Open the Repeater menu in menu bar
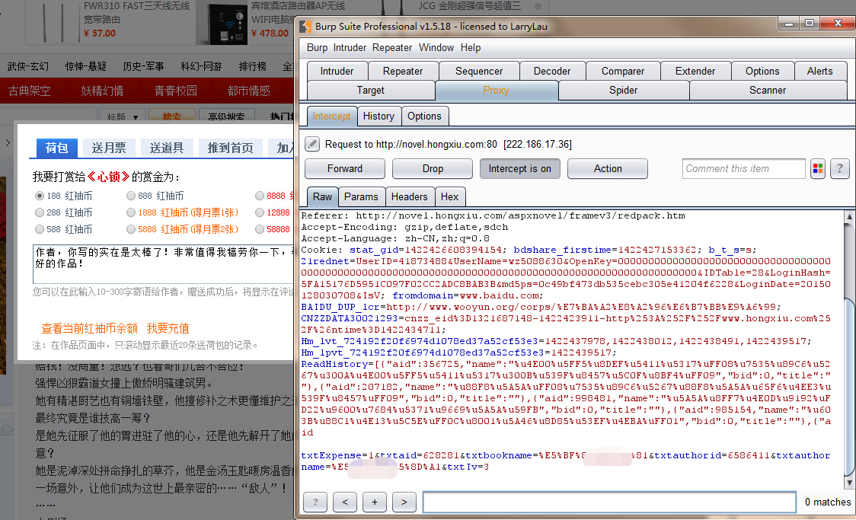 (x=392, y=47)
